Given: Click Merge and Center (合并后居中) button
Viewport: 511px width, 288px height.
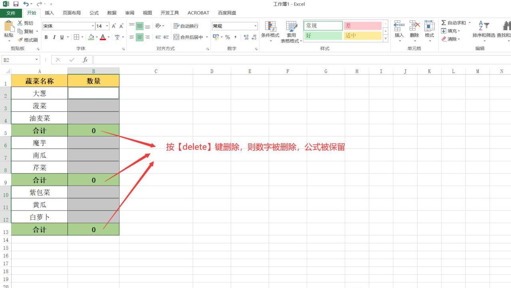Looking at the screenshot, I should point(188,37).
